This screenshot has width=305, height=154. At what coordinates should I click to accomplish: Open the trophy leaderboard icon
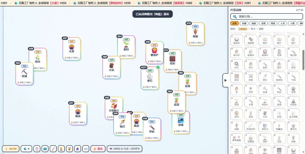point(61,149)
